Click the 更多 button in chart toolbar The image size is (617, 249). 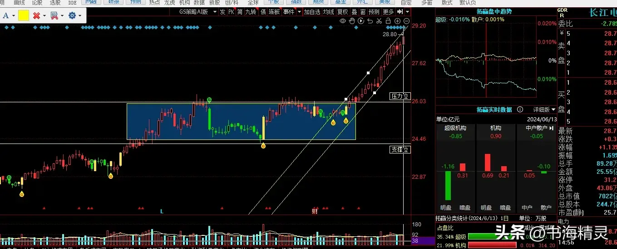[388, 12]
